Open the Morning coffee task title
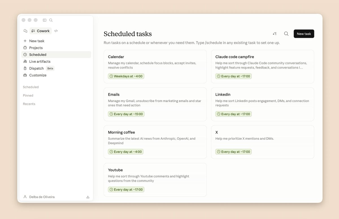The width and height of the screenshot is (339, 219). 121,132
